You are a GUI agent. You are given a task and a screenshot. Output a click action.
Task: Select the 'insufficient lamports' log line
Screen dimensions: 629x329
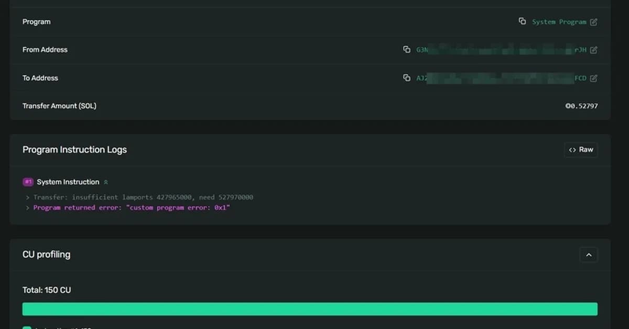[144, 198]
